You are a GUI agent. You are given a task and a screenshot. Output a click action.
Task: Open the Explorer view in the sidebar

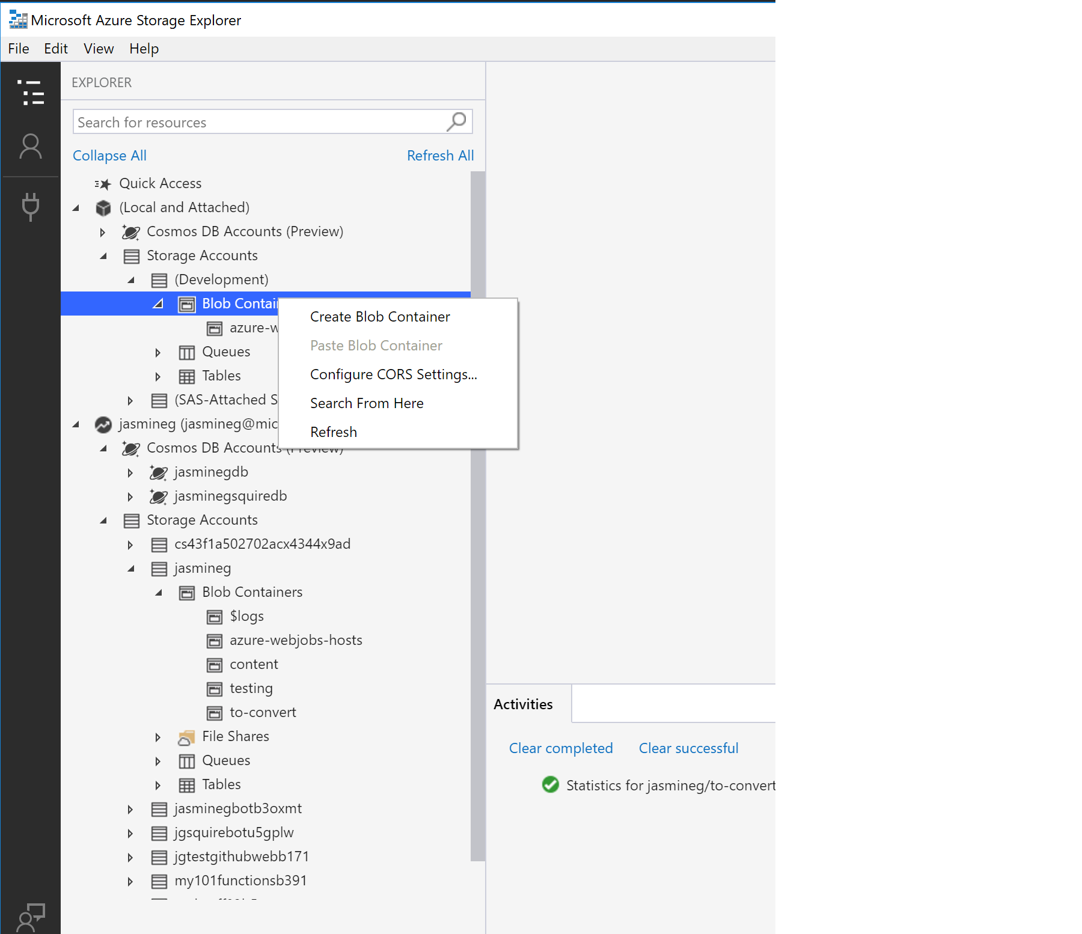click(31, 93)
